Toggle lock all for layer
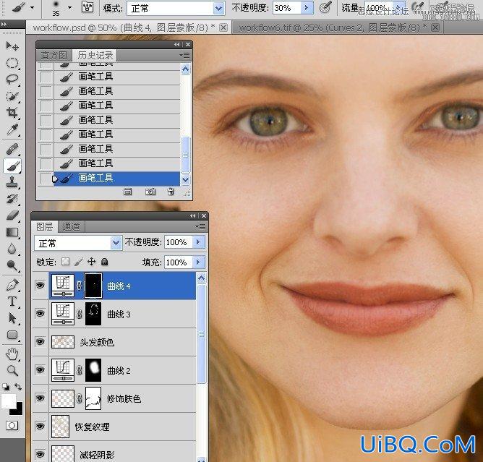 click(x=105, y=262)
